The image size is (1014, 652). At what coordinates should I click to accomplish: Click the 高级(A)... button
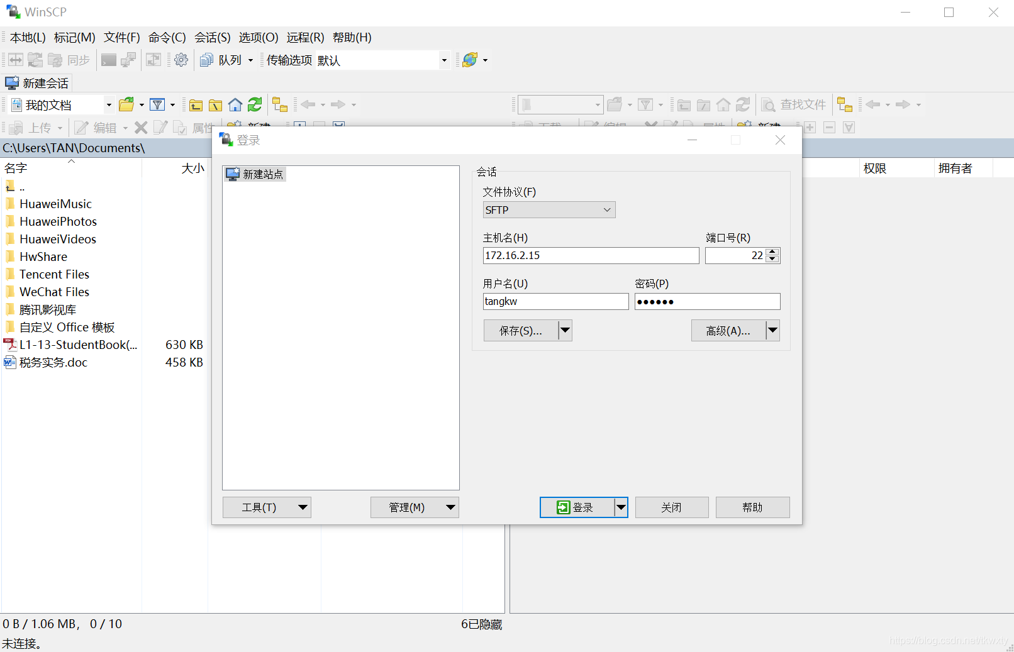(x=728, y=330)
